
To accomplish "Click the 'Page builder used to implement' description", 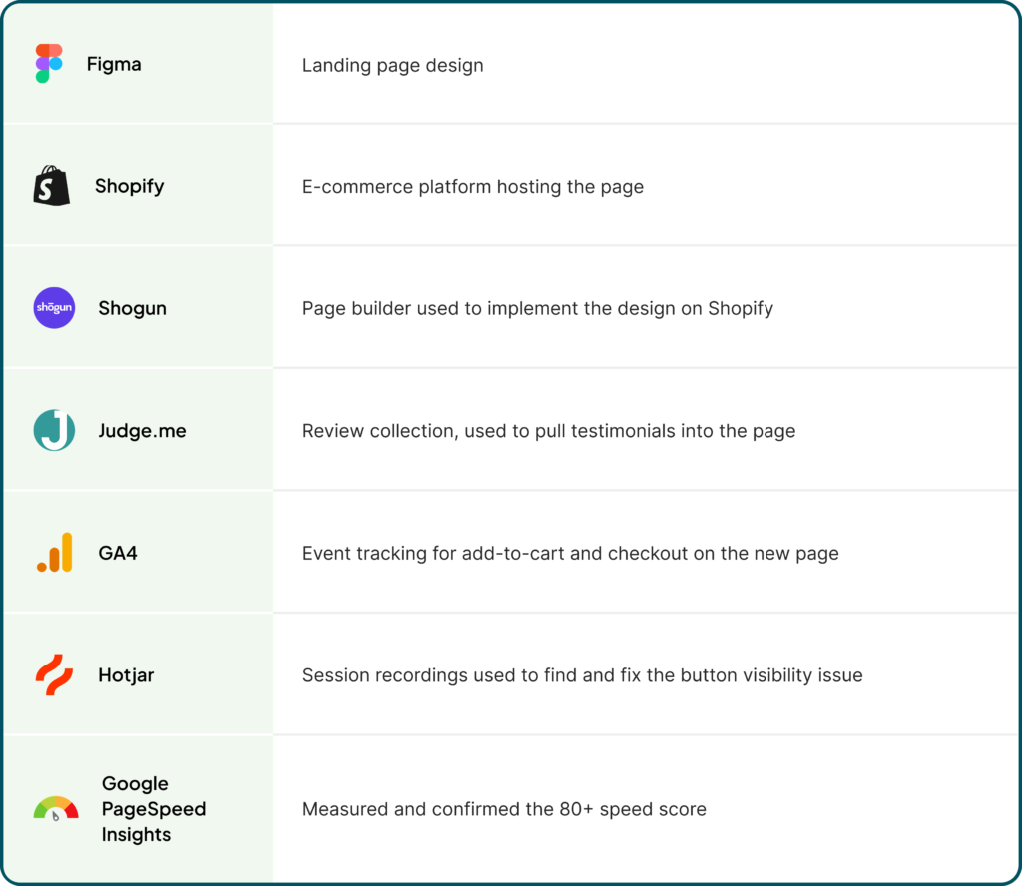I will click(538, 308).
